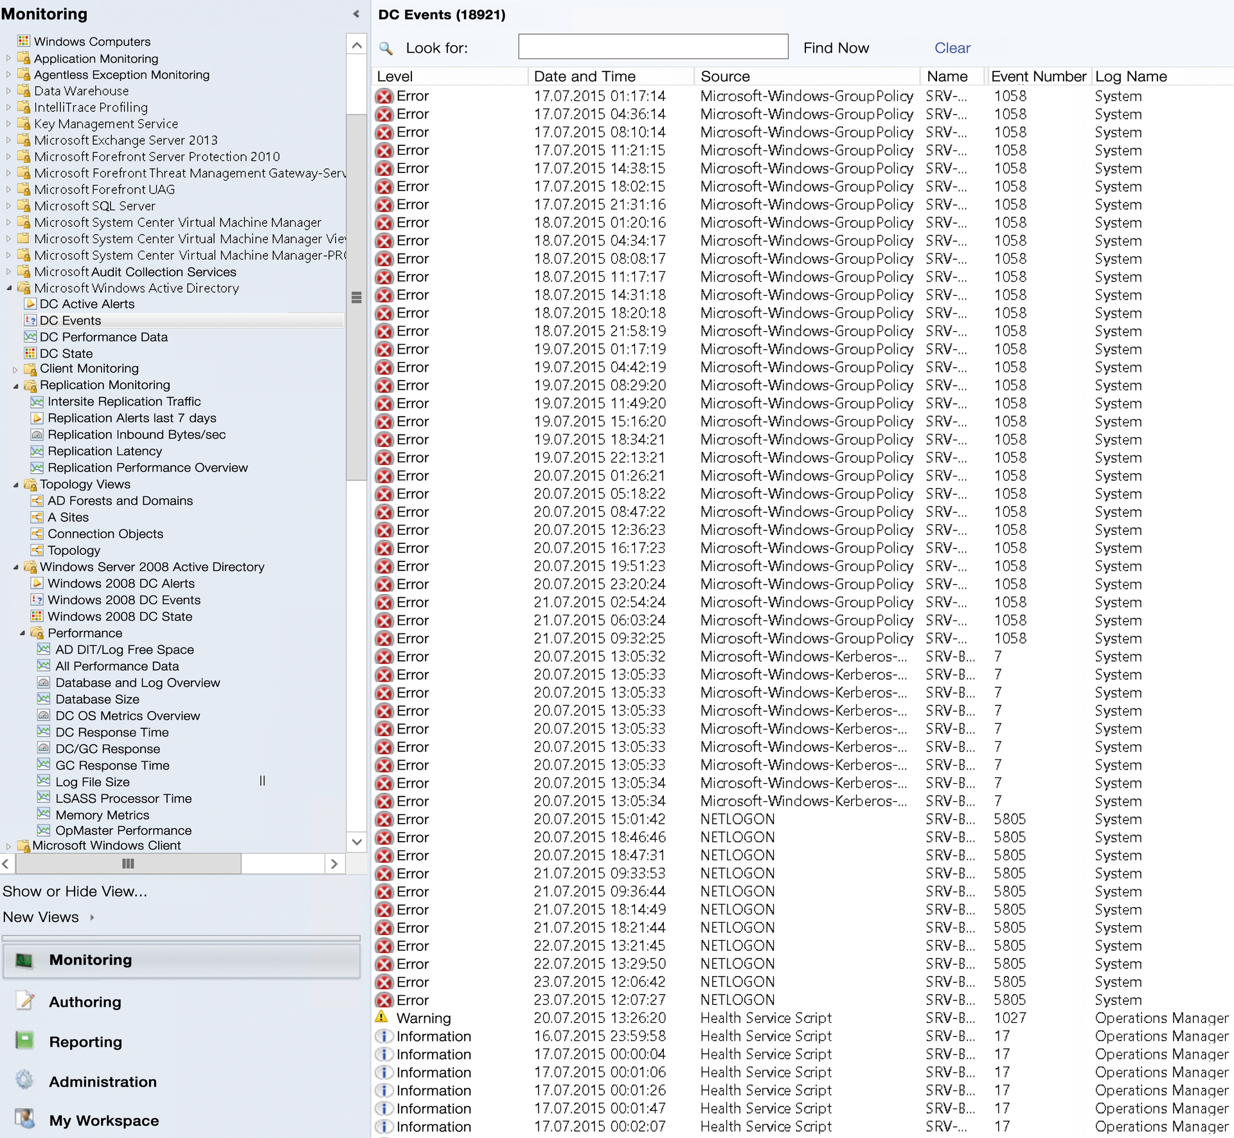Viewport: 1234px width, 1138px height.
Task: Select the DC Performance Data chart view
Action: [x=103, y=336]
